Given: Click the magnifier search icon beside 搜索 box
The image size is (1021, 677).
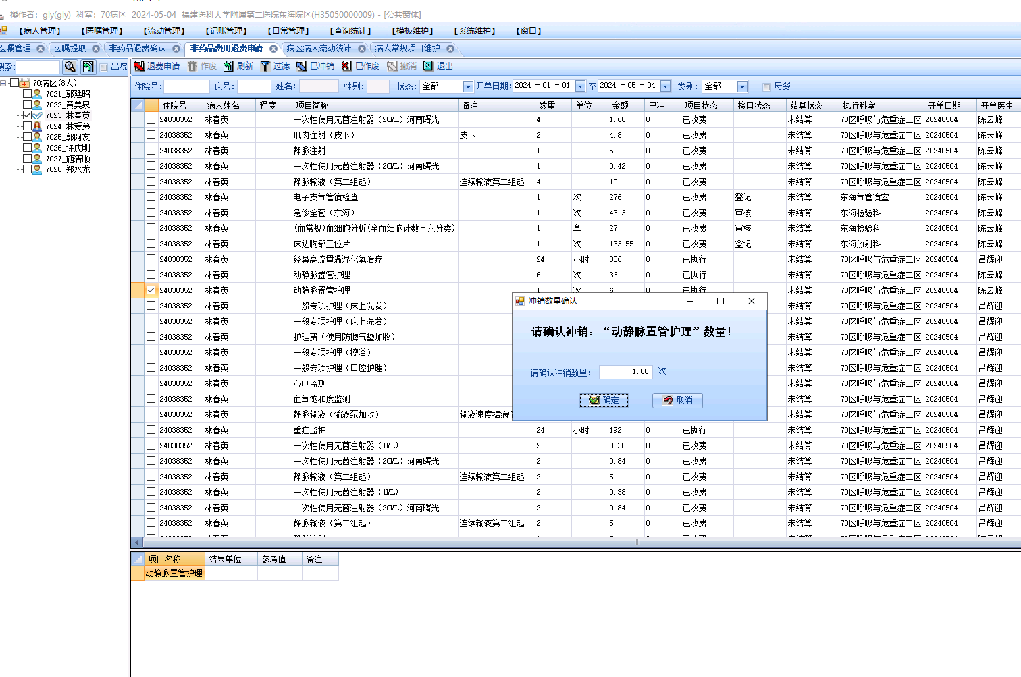Looking at the screenshot, I should coord(70,67).
